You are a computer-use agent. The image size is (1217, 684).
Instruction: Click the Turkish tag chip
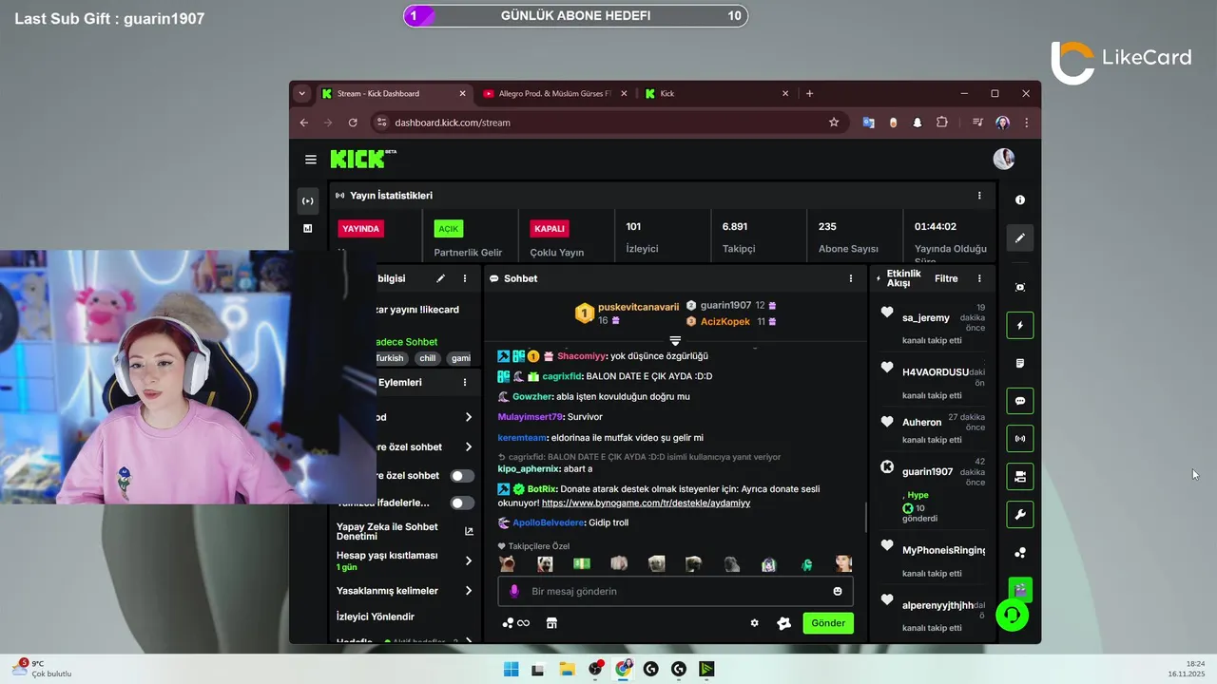tap(390, 358)
